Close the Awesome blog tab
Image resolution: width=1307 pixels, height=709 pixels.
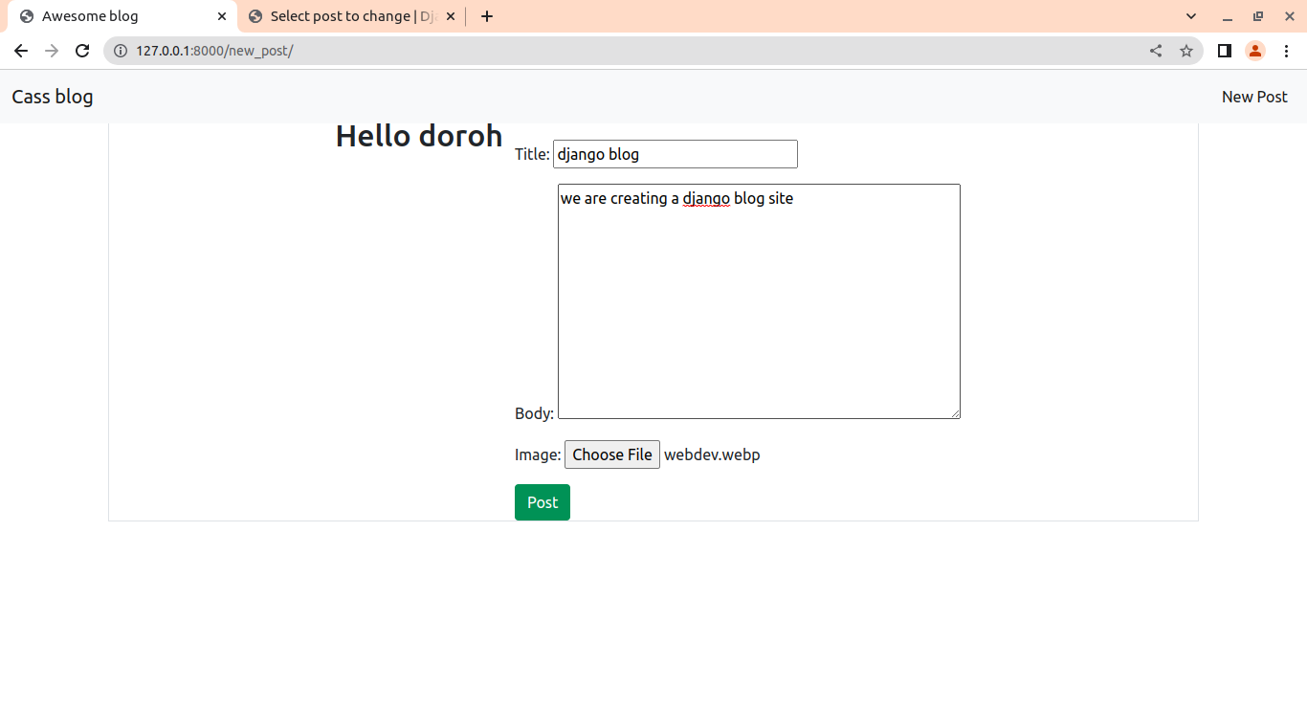[222, 16]
